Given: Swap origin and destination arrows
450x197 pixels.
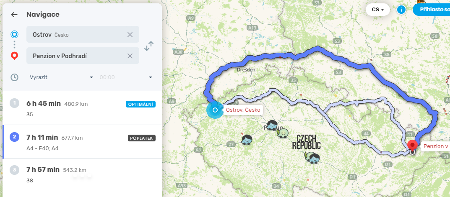Looking at the screenshot, I should (149, 46).
